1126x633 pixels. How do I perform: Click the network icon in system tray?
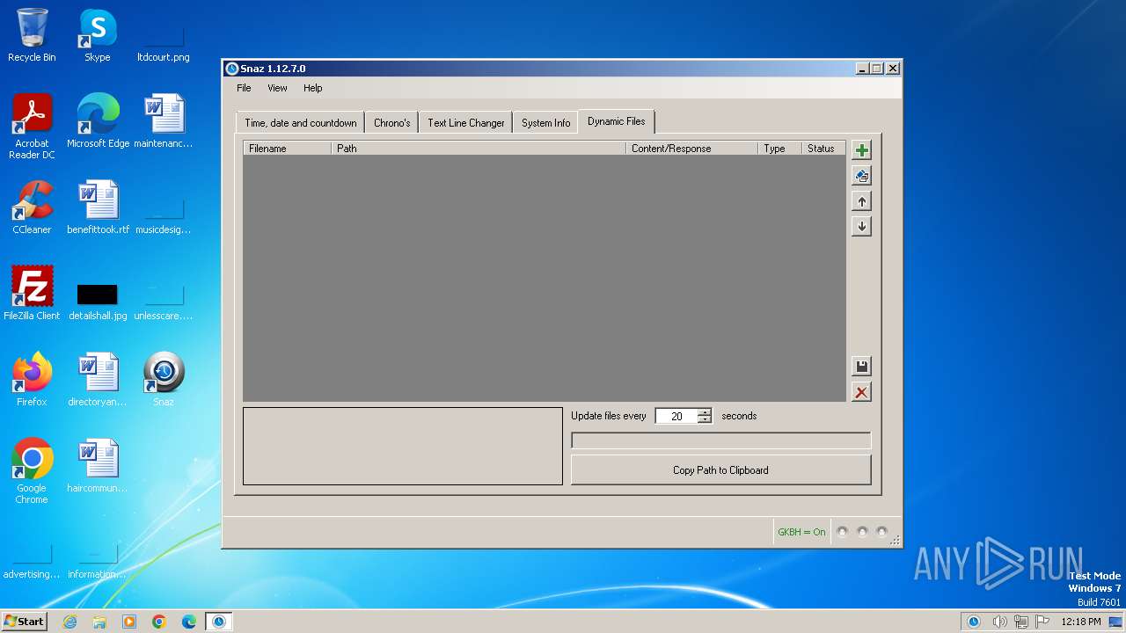pos(1021,622)
